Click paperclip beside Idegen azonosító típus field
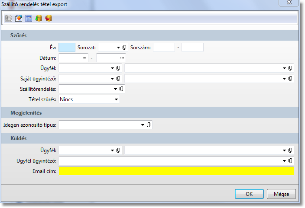This screenshot has width=305, height=208. (149, 125)
